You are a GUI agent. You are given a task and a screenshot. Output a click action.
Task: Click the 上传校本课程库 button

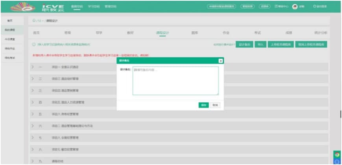click(x=281, y=45)
